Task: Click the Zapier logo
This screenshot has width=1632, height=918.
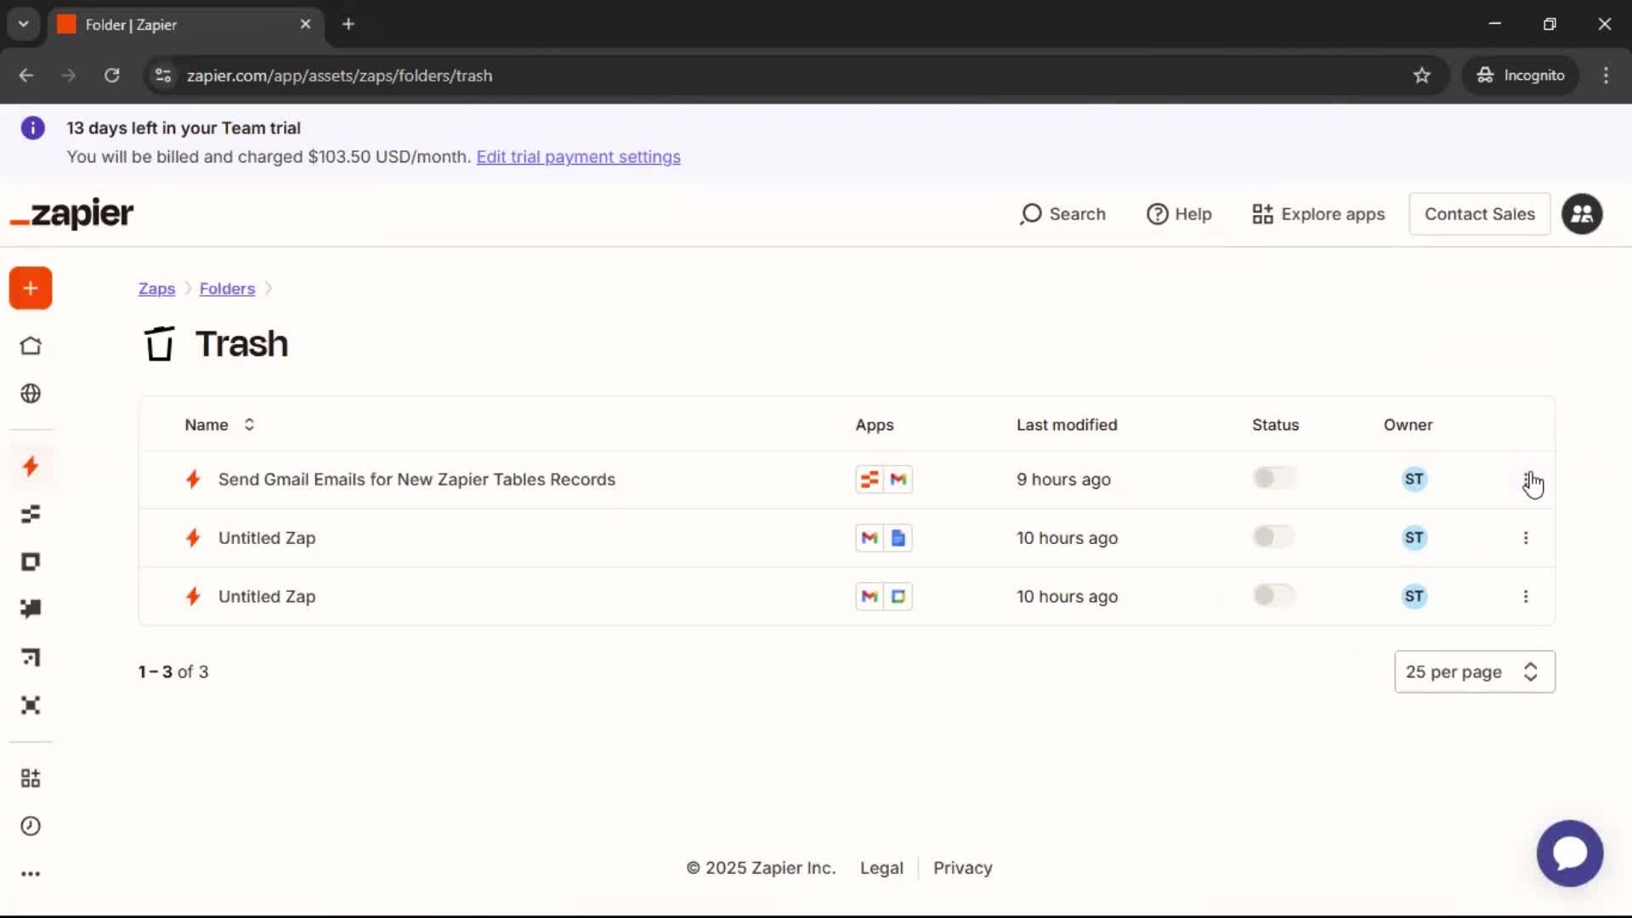Action: (x=71, y=214)
